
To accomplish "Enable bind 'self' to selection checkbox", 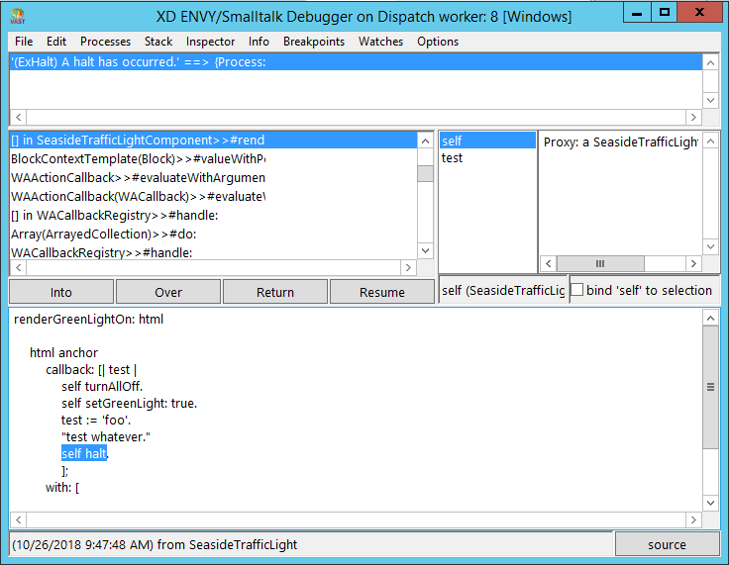I will point(577,290).
